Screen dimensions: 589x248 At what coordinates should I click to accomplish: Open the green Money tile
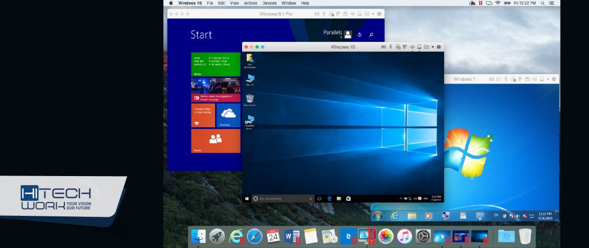(x=216, y=64)
